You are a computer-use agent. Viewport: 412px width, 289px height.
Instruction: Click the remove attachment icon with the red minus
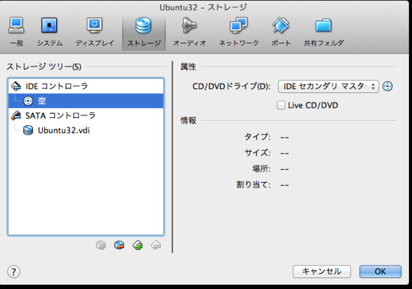119,245
